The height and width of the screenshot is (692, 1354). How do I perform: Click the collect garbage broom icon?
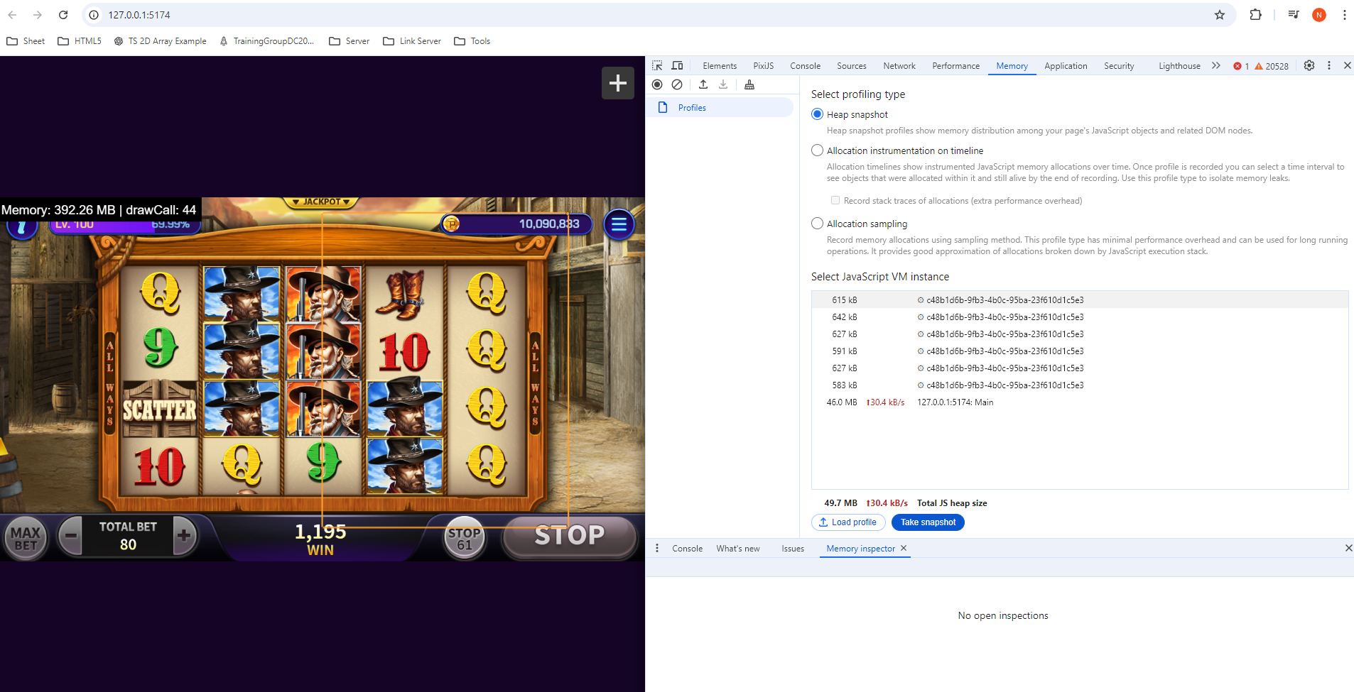tap(749, 84)
